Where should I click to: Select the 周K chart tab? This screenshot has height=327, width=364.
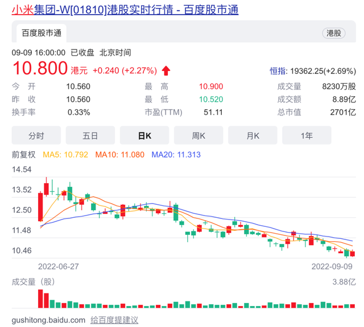pos(198,135)
